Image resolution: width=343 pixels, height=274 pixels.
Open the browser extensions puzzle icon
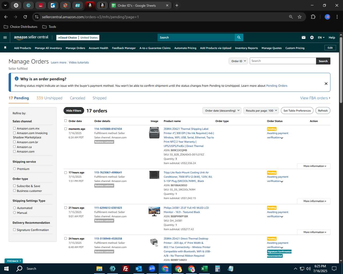[313, 17]
